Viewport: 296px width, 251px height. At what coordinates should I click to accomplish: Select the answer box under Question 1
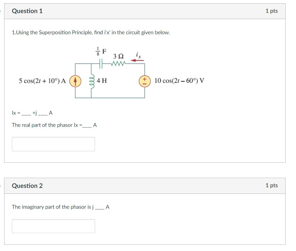(x=53, y=144)
